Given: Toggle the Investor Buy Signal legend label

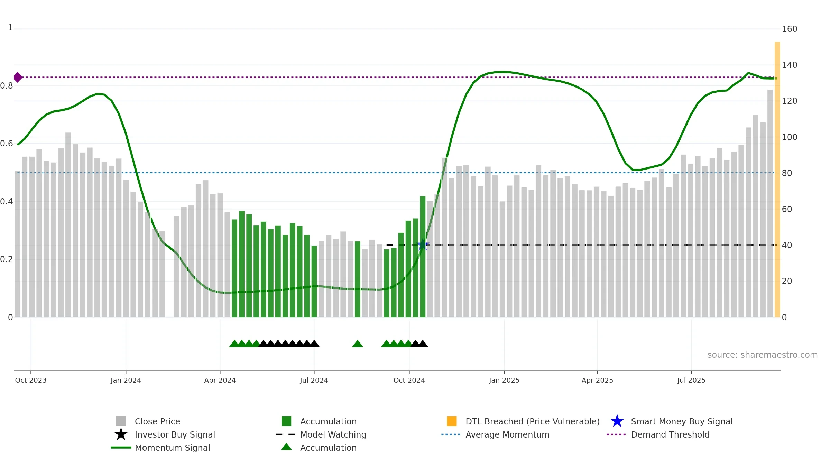Looking at the screenshot, I should (x=175, y=434).
